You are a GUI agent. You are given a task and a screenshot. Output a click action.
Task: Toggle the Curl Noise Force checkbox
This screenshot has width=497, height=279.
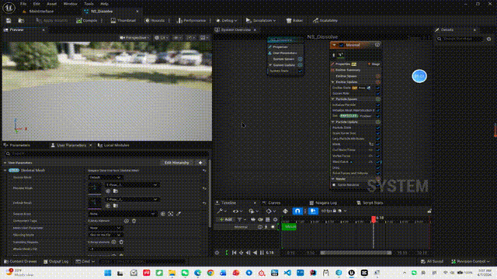pos(377,150)
